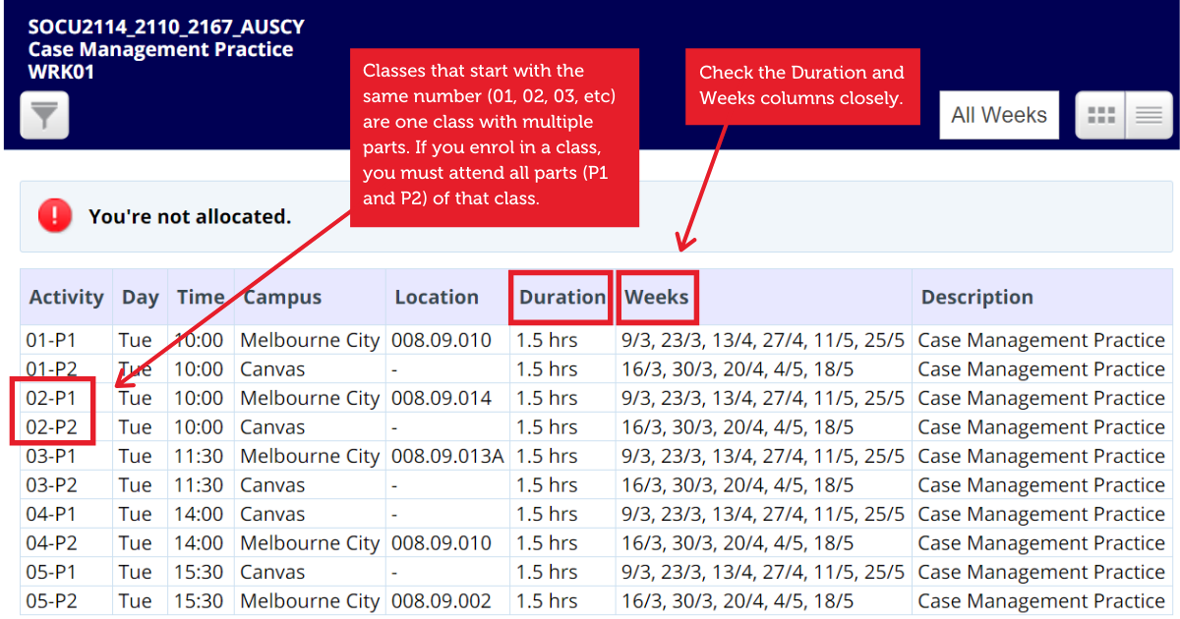Screen dimensions: 1180x619
Task: Switch to grid view icon
Action: point(1100,116)
